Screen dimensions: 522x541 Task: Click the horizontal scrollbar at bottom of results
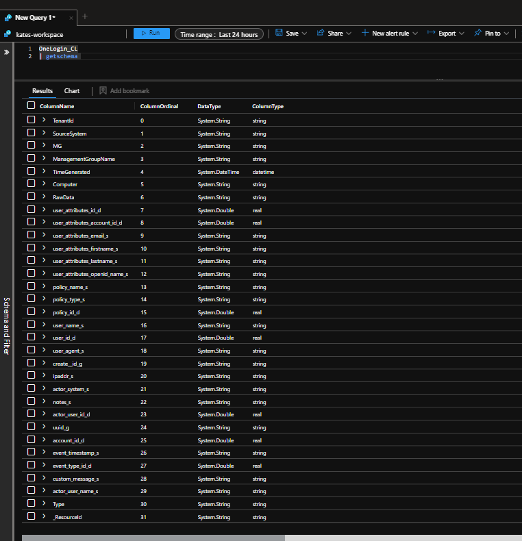pyautogui.click(x=153, y=538)
